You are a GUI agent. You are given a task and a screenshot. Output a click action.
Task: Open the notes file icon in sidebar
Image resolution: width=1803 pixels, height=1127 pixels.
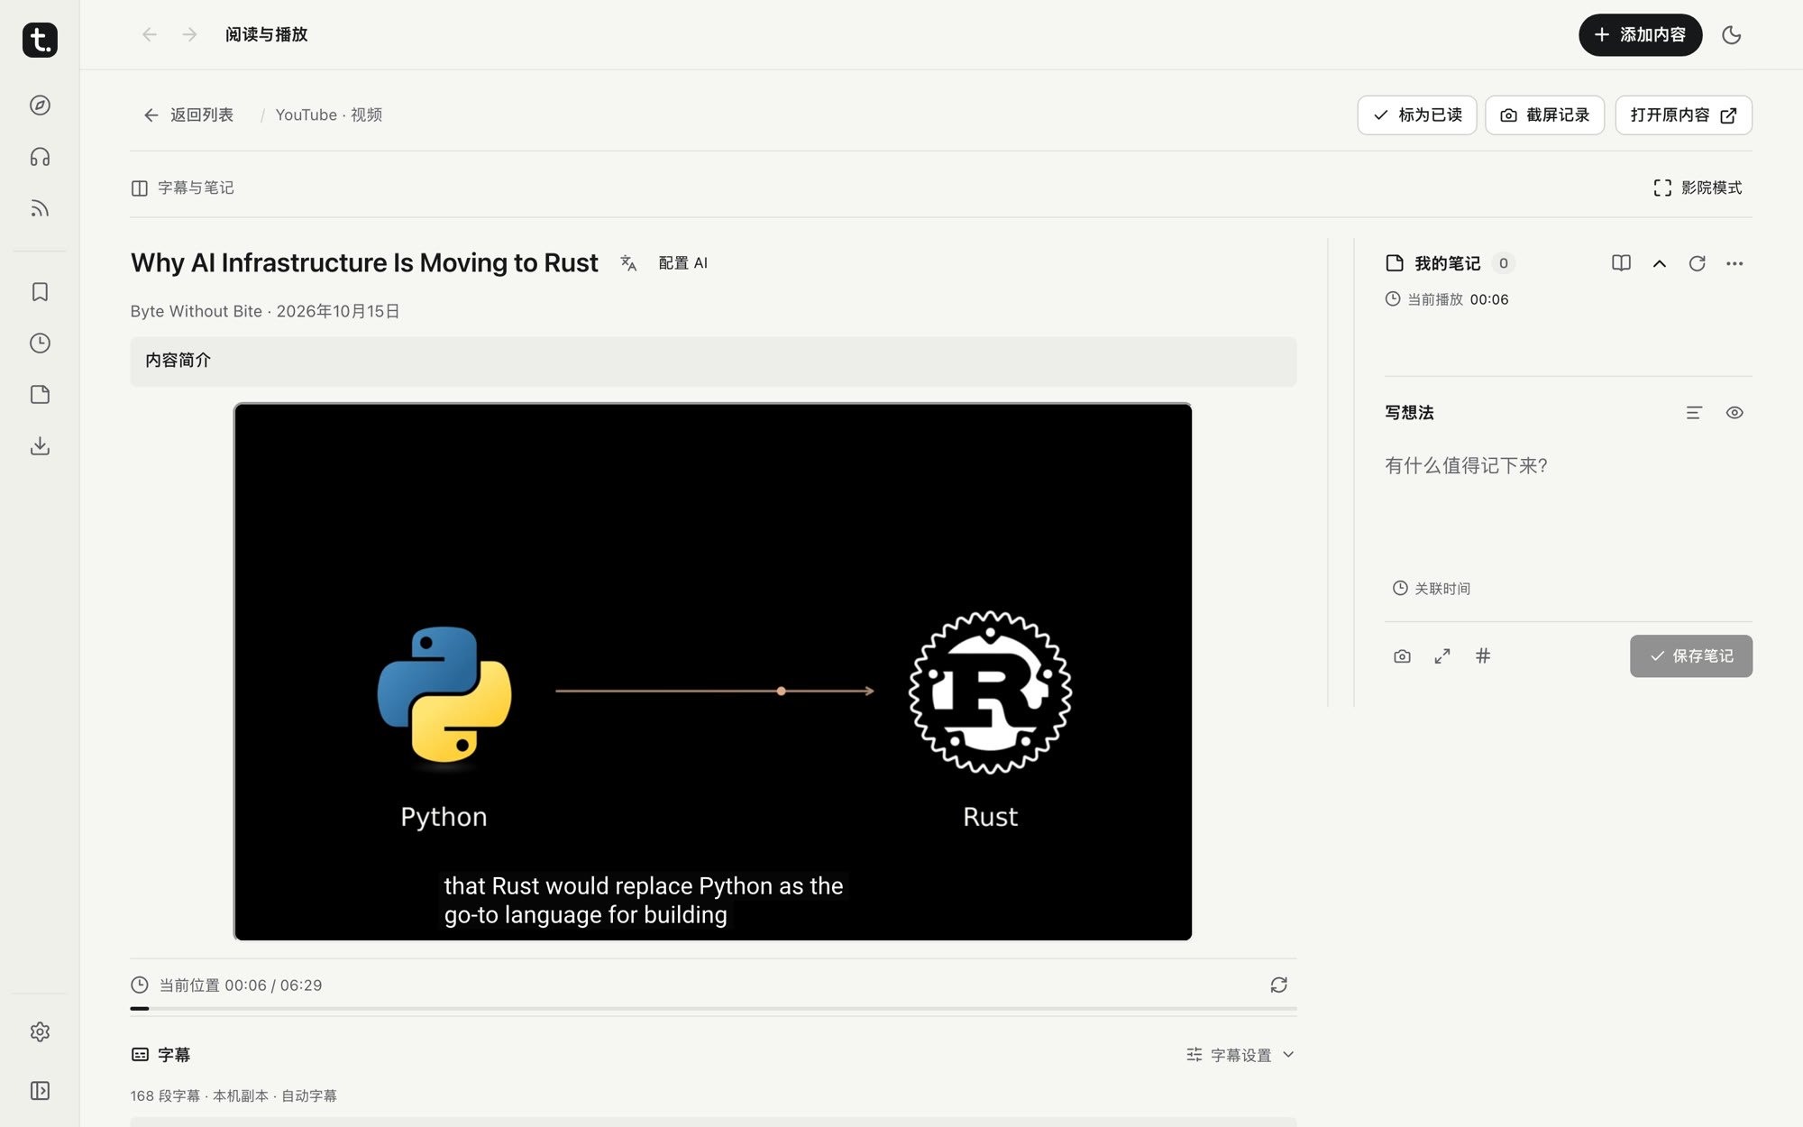click(40, 394)
